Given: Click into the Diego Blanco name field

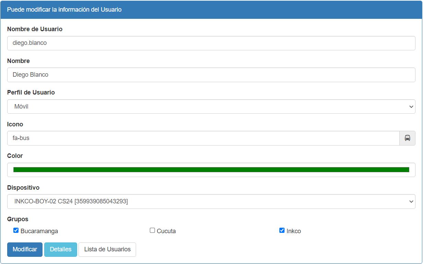Looking at the screenshot, I should (211, 75).
